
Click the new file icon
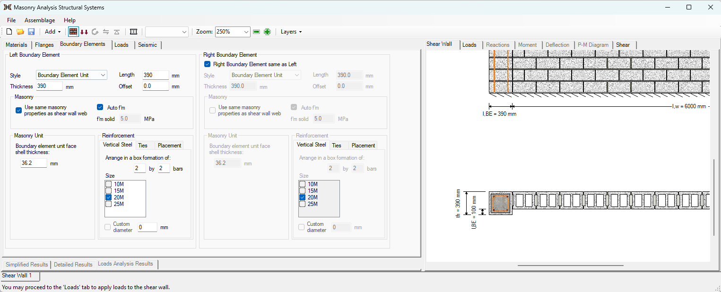click(x=9, y=32)
